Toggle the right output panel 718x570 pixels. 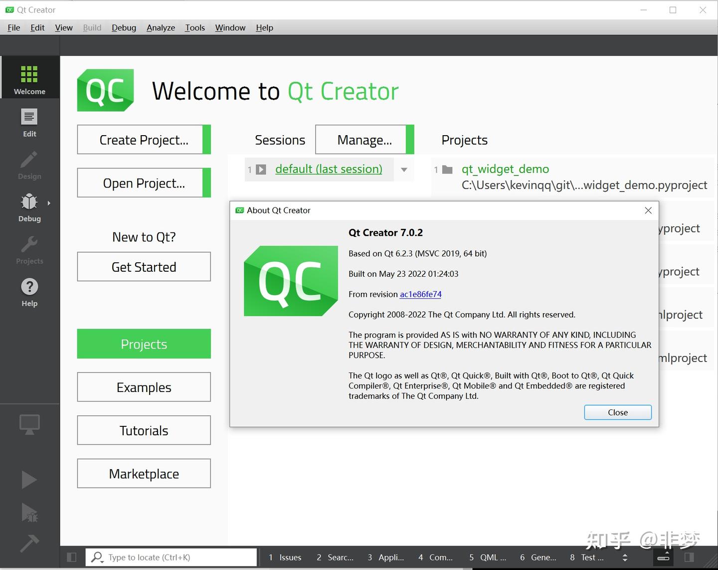[x=690, y=557]
